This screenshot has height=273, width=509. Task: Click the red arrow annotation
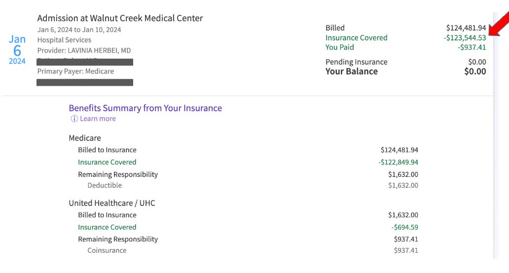point(499,24)
